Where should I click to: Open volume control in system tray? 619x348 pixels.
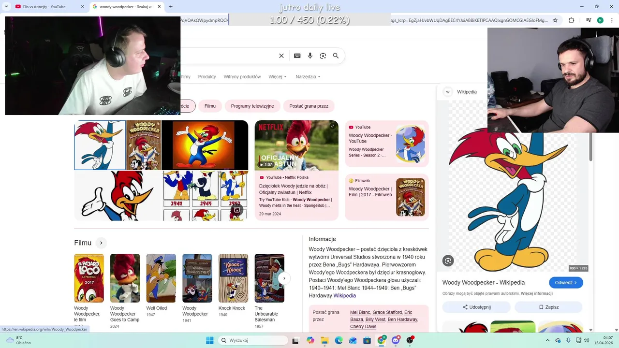(x=586, y=340)
